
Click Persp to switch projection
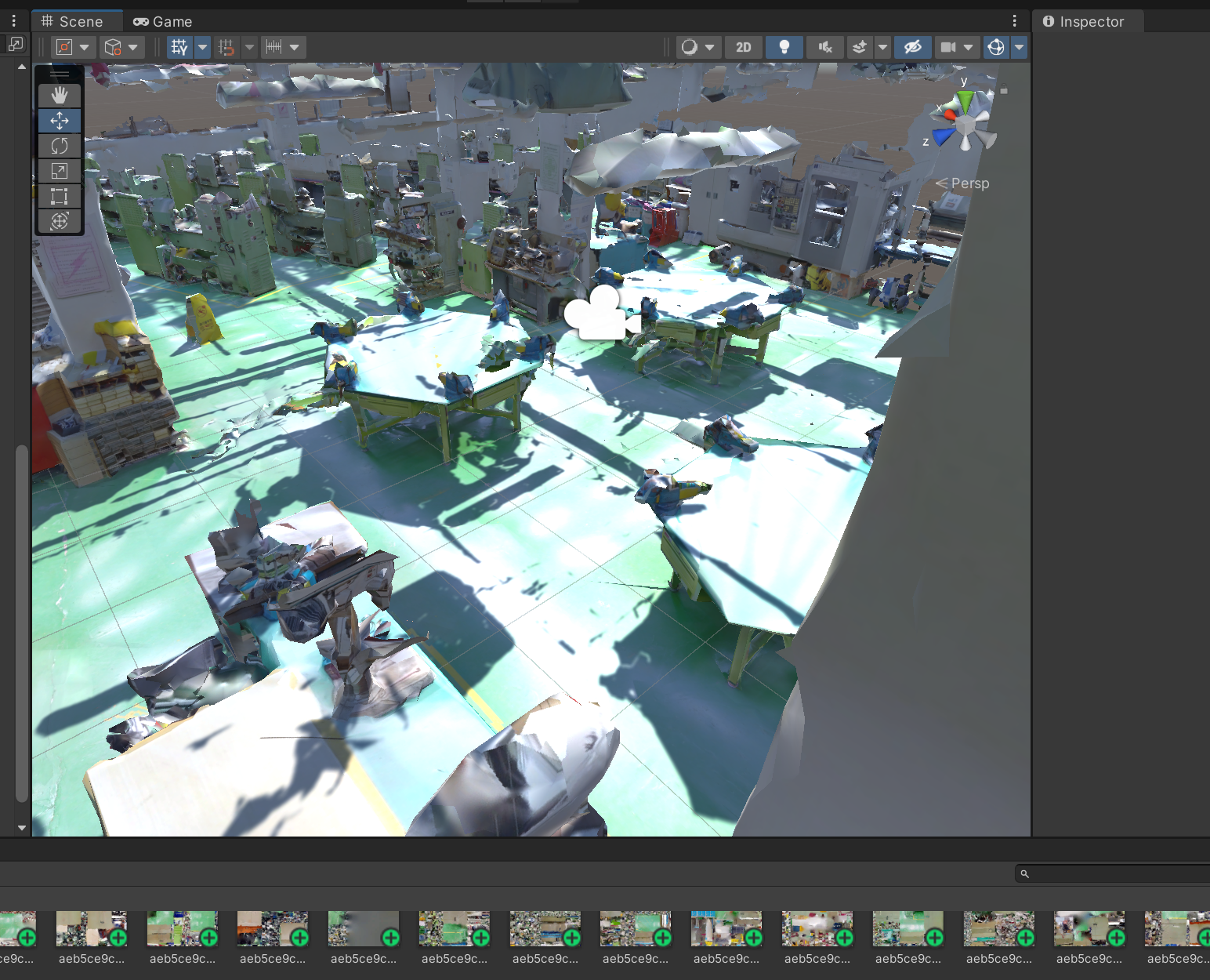click(x=971, y=183)
